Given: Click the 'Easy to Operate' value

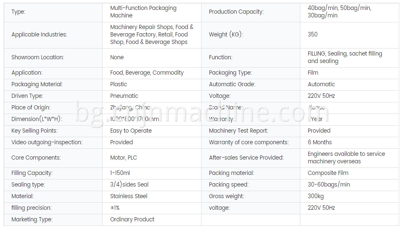Looking at the screenshot, I should (x=131, y=131).
